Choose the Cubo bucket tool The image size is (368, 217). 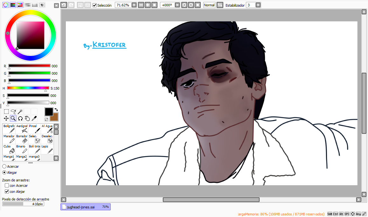[9, 149]
